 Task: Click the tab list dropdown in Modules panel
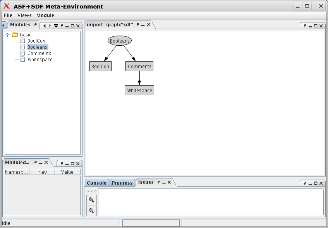click(x=56, y=26)
